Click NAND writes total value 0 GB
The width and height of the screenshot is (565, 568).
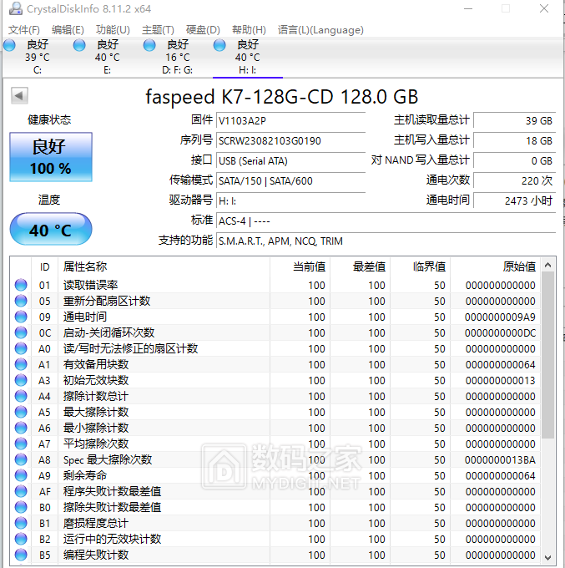(x=514, y=161)
